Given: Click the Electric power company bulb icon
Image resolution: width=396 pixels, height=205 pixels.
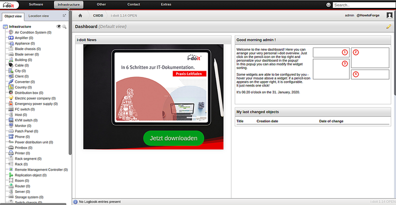Looking at the screenshot, I should click(11, 98).
